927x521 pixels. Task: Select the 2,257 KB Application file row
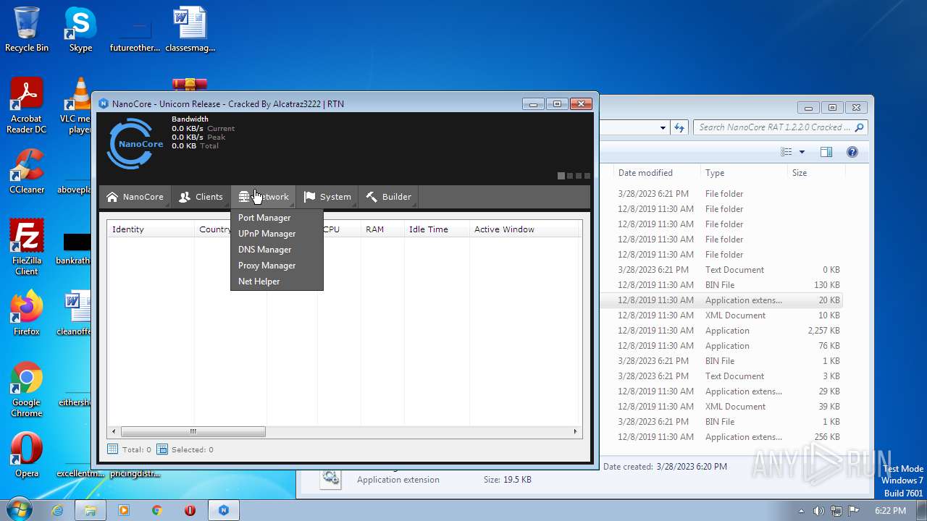point(721,331)
